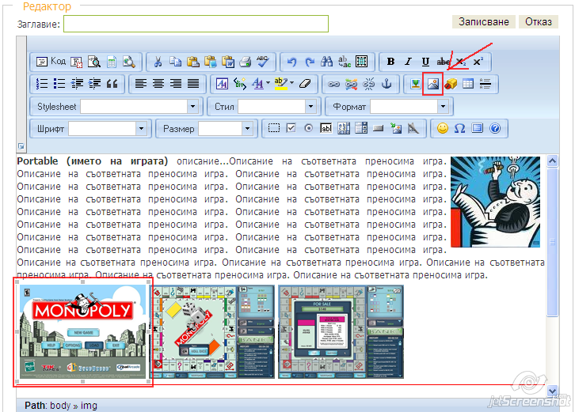Click body in the Path bar
Image resolution: width=575 pixels, height=412 pixels.
coord(60,406)
